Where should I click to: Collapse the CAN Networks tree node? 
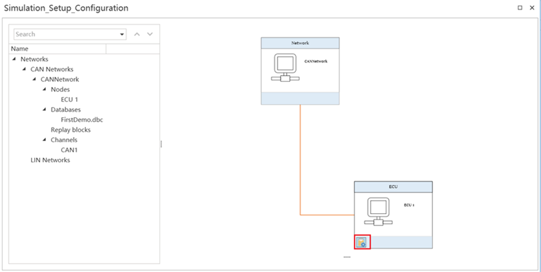coord(24,69)
